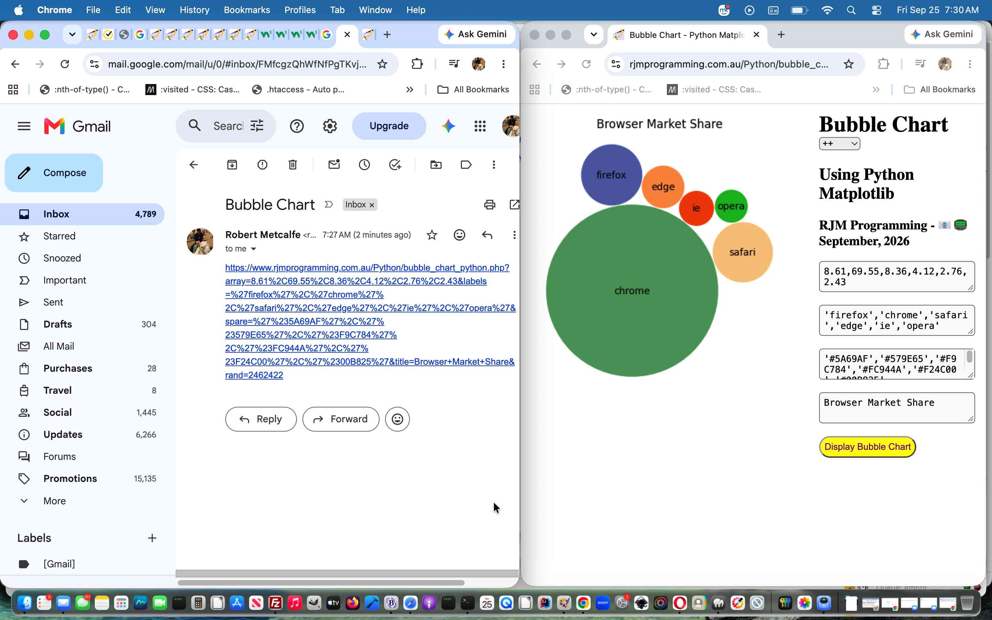This screenshot has height=620, width=992.
Task: Expand the More folders list
Action: [54, 501]
